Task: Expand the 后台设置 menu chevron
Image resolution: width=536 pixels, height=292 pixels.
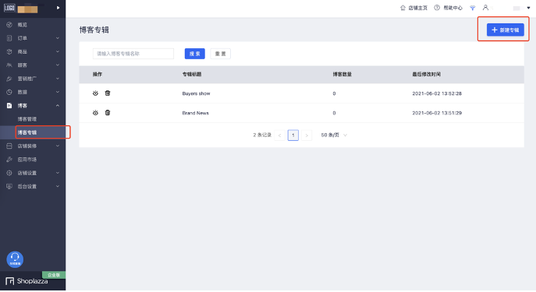Action: (x=58, y=186)
